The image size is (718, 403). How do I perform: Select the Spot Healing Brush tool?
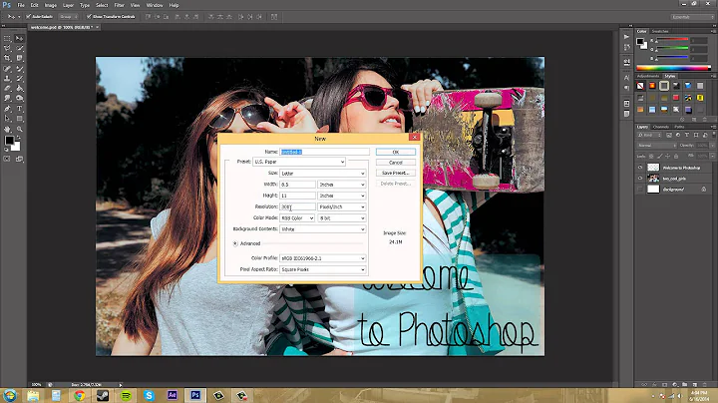point(7,68)
